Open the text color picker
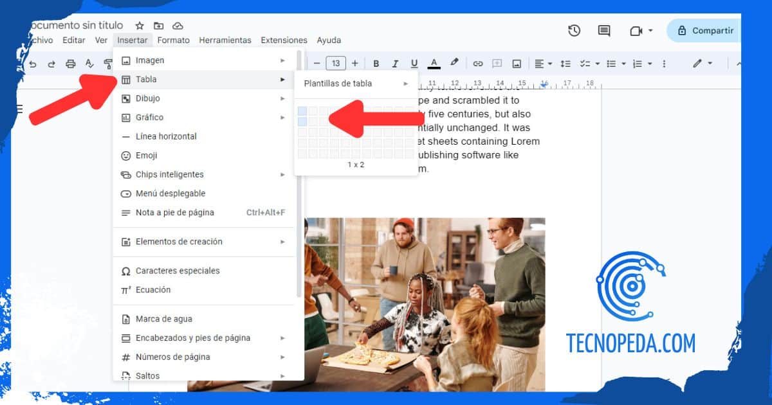This screenshot has height=405, width=772. pos(434,64)
